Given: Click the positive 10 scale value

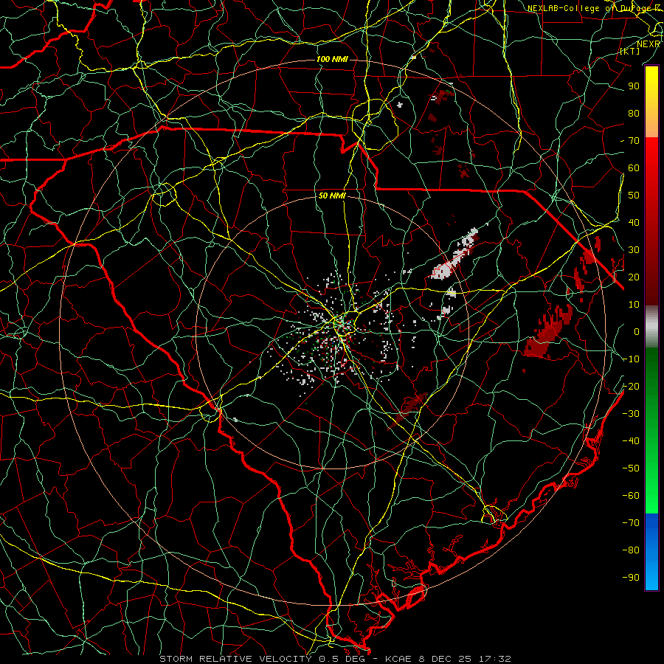Looking at the screenshot, I should point(634,305).
